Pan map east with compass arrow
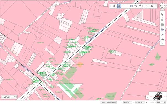The width and height of the screenshot is (167, 104). click(164, 6)
